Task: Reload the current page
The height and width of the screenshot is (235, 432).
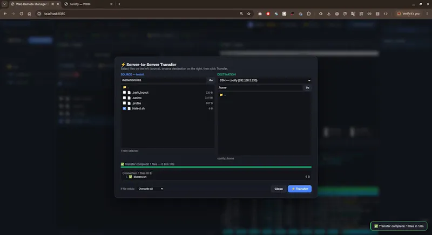Action: pyautogui.click(x=21, y=13)
